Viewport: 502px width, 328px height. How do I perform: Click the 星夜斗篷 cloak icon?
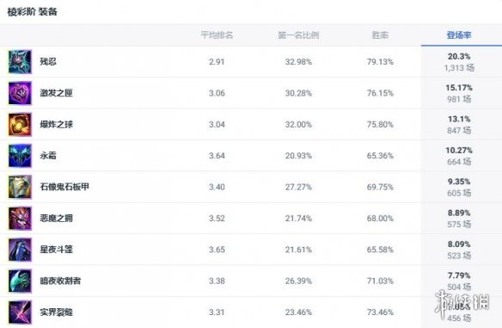(x=20, y=250)
